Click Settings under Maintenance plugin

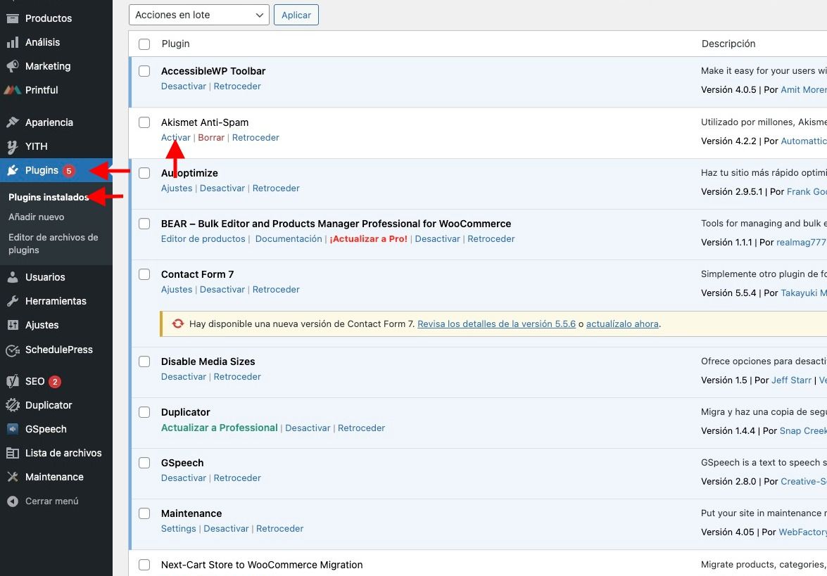178,529
